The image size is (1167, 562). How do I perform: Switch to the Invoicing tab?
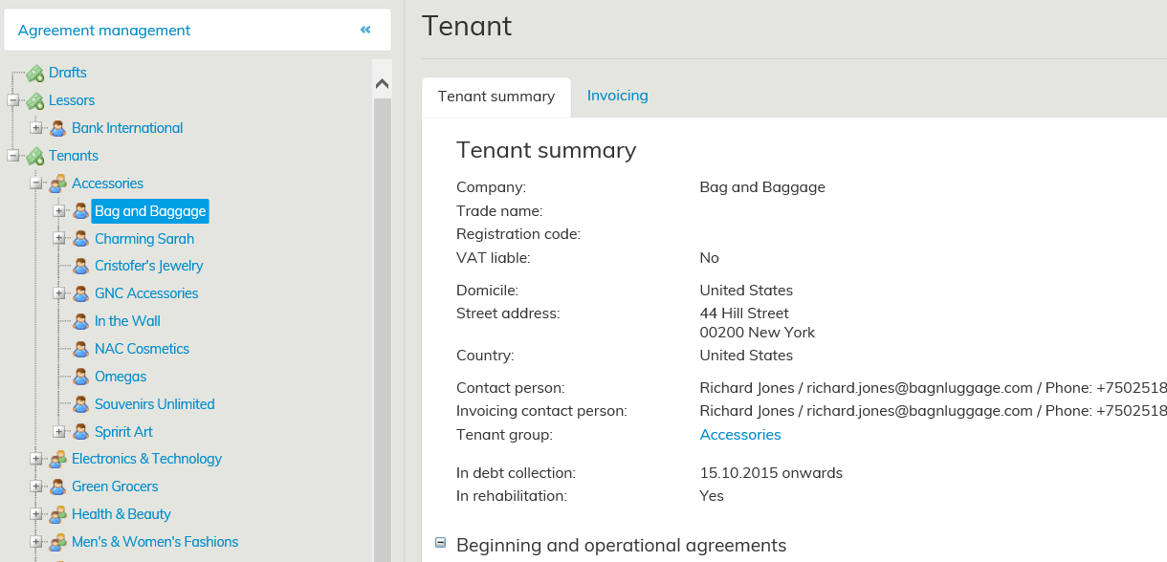point(617,96)
